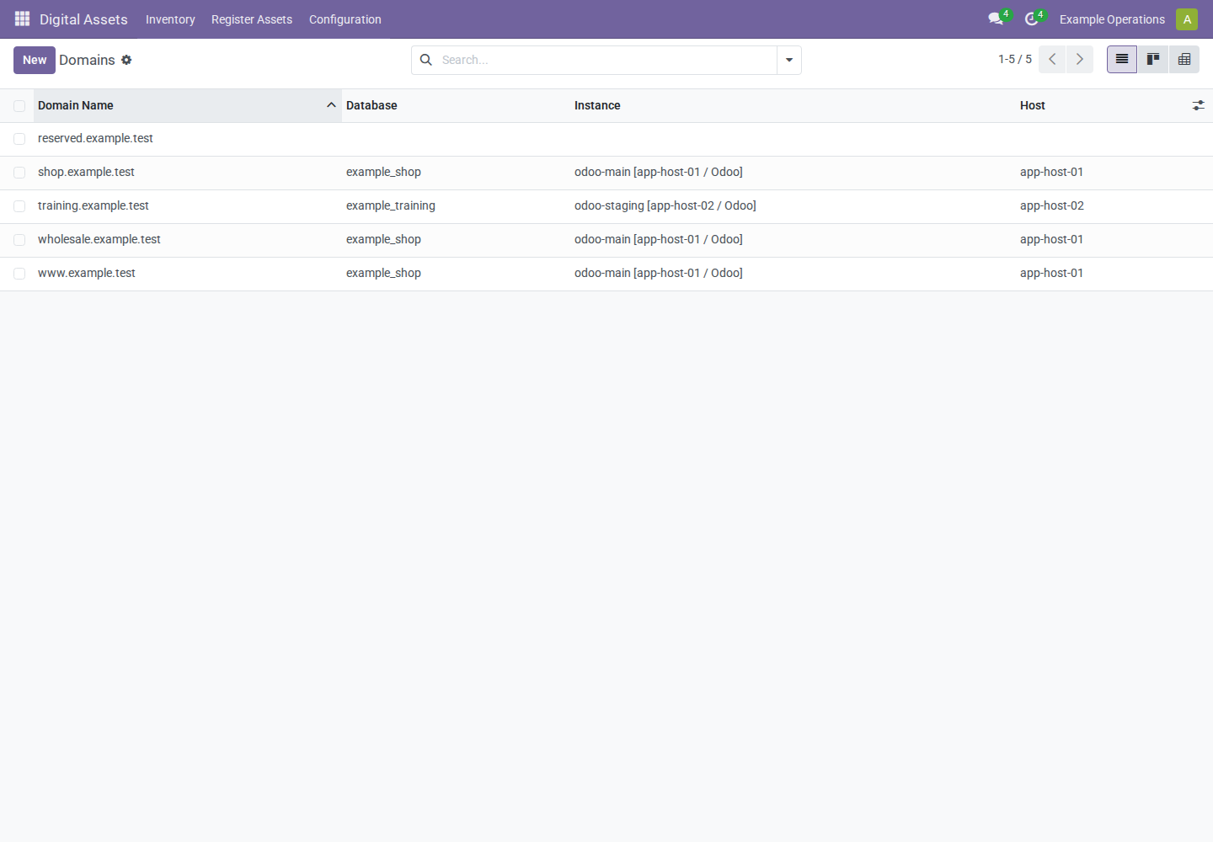This screenshot has height=842, width=1213.
Task: Sort by the Domain Name column
Action: pyautogui.click(x=188, y=105)
